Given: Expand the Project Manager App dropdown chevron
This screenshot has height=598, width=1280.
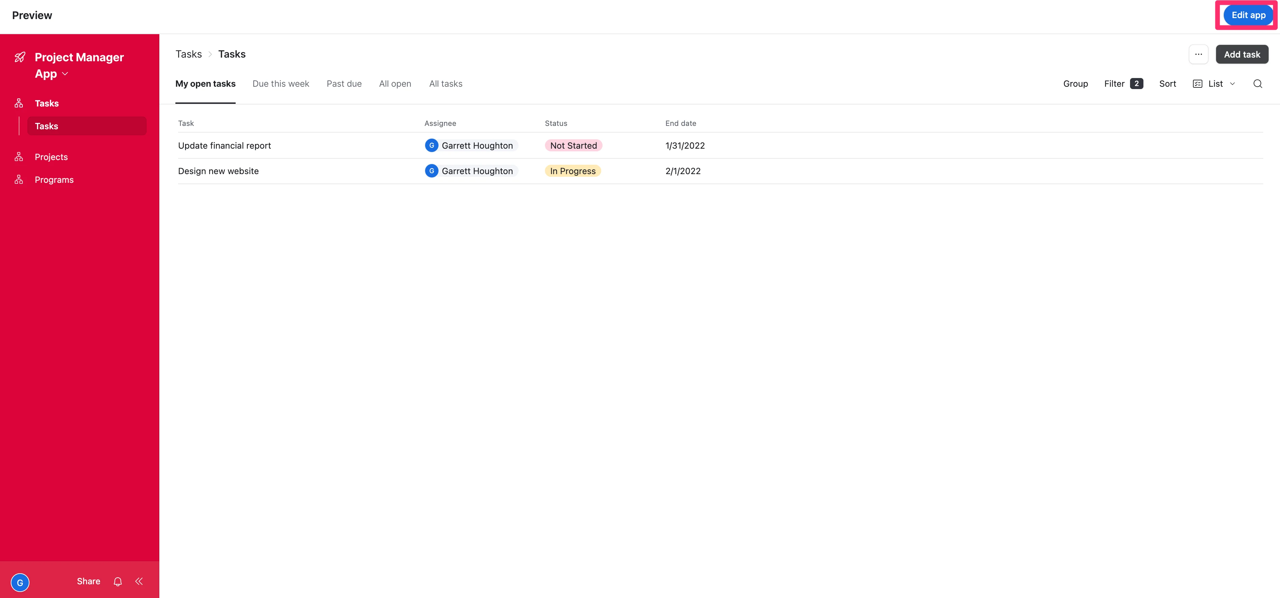Looking at the screenshot, I should tap(65, 74).
